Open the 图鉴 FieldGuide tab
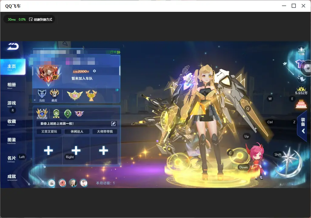Viewport: 311px width, 218px height. (x=12, y=140)
